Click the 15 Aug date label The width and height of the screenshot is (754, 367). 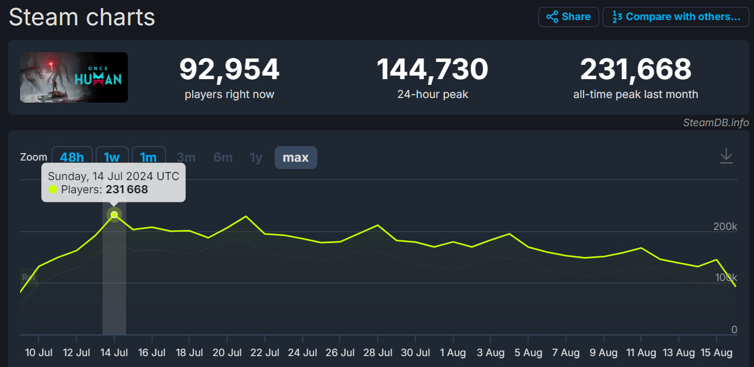[716, 352]
